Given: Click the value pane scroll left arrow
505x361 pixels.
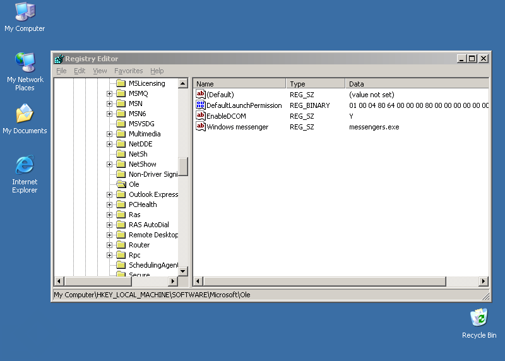Looking at the screenshot, I should click(x=198, y=281).
